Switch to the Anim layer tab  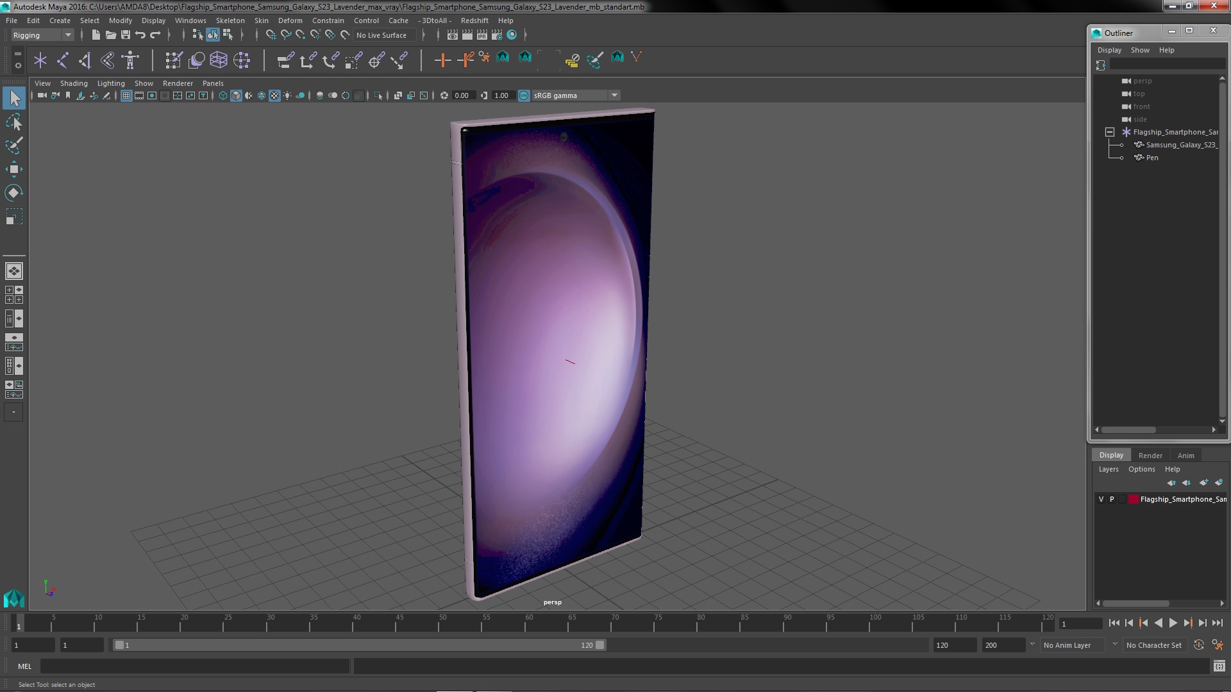click(x=1185, y=456)
